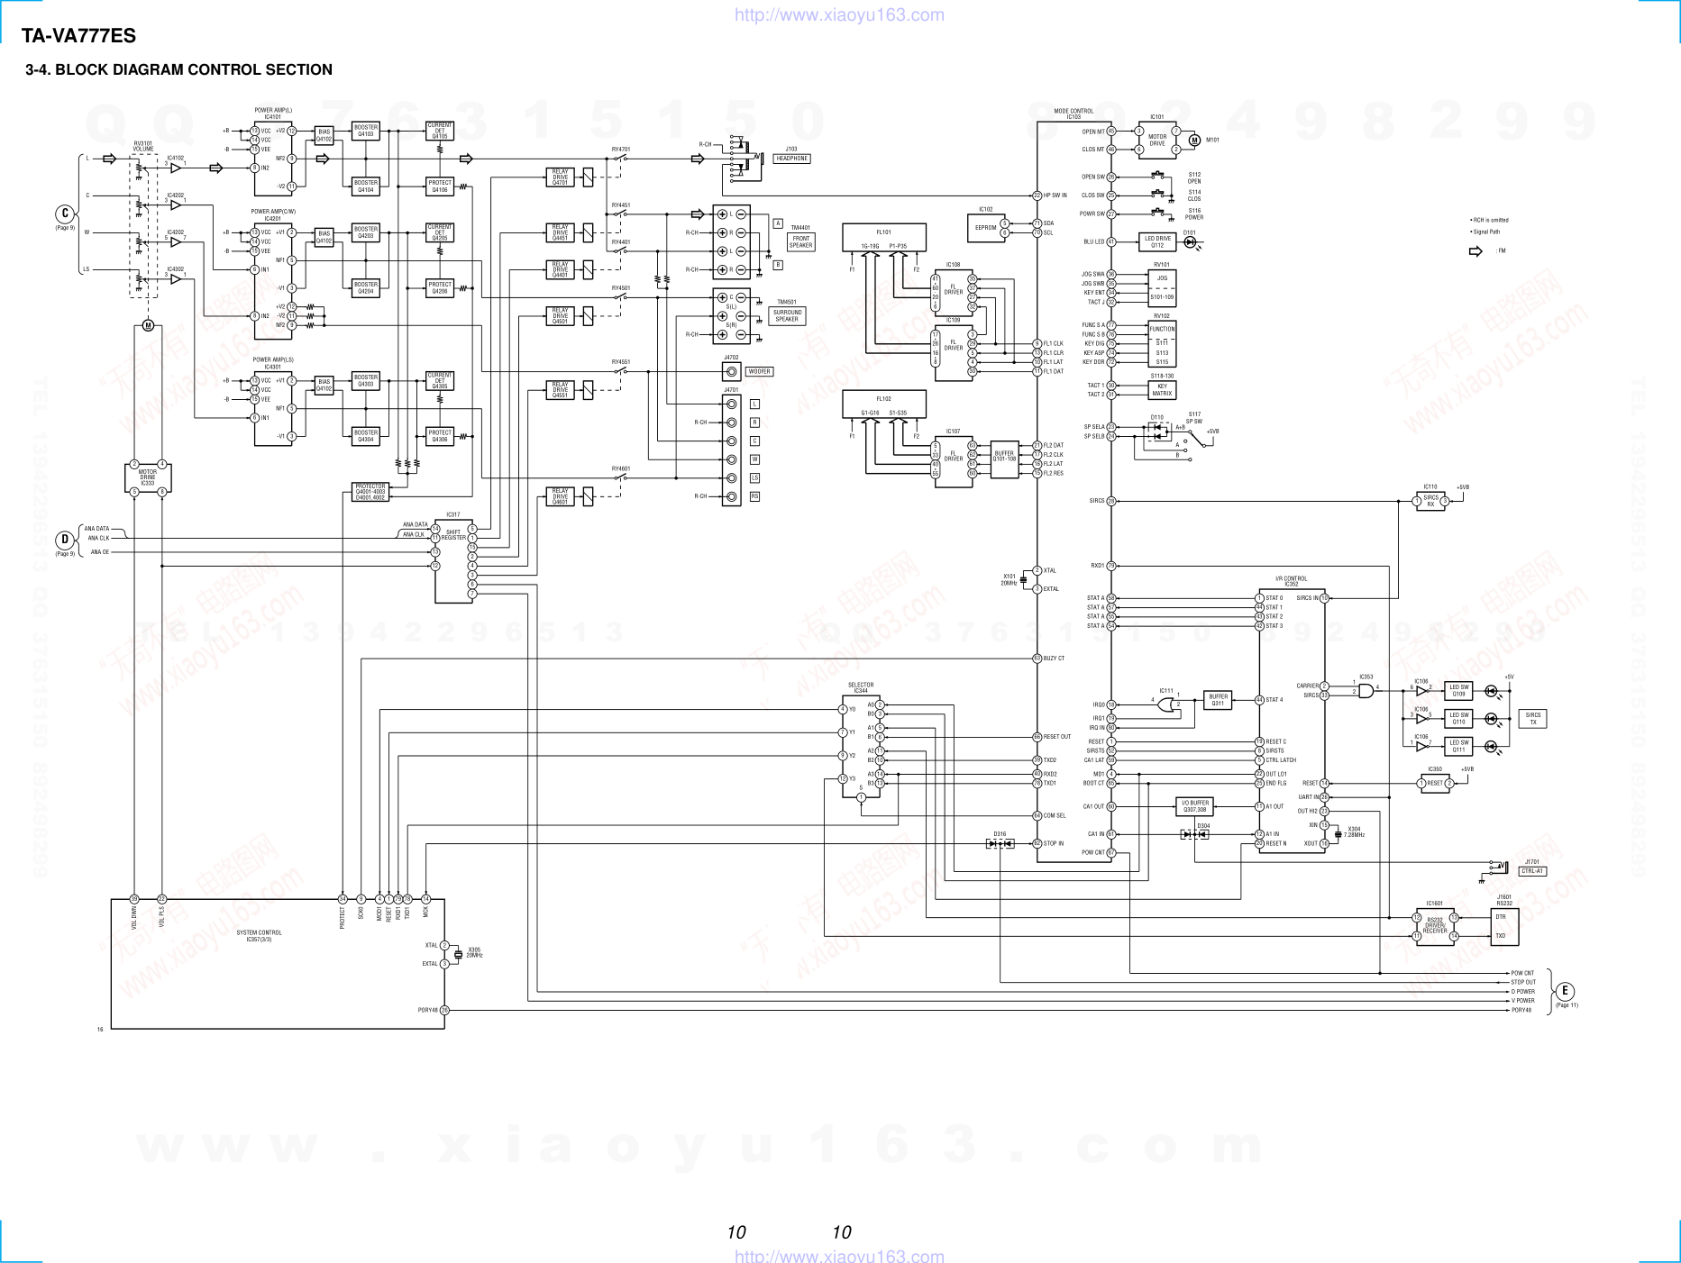Click the RELAY DRIVE Q4701 block
This screenshot has height=1263, width=1681.
561,177
